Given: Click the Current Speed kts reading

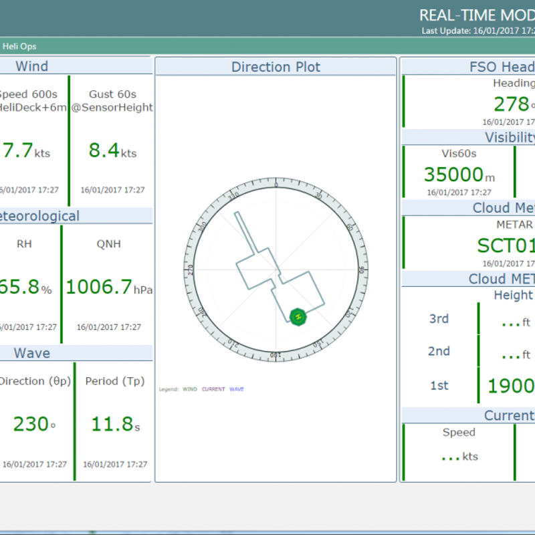Looking at the screenshot, I should (459, 457).
